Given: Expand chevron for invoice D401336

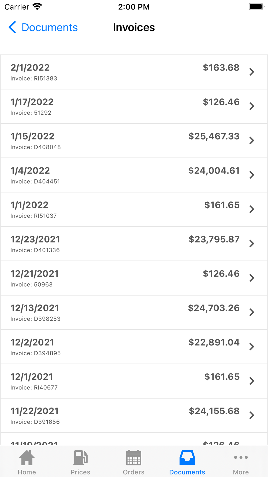Looking at the screenshot, I should tap(252, 244).
